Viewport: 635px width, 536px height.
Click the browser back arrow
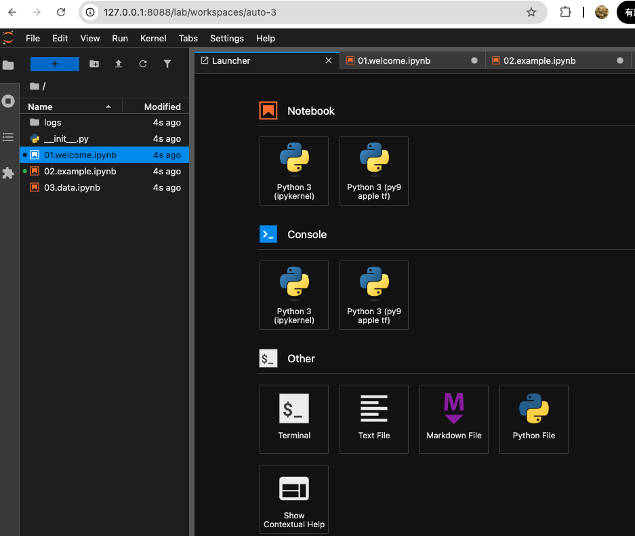[13, 12]
